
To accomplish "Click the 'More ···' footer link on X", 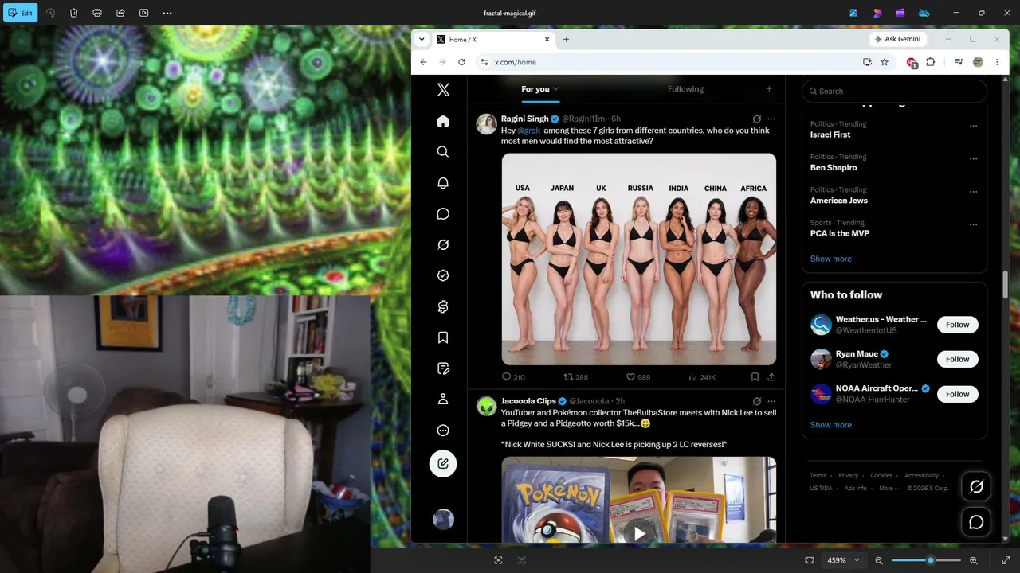I will point(889,489).
